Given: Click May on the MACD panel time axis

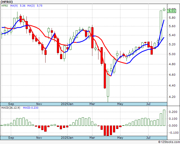Looking at the screenshot, I should pyautogui.click(x=120, y=138).
